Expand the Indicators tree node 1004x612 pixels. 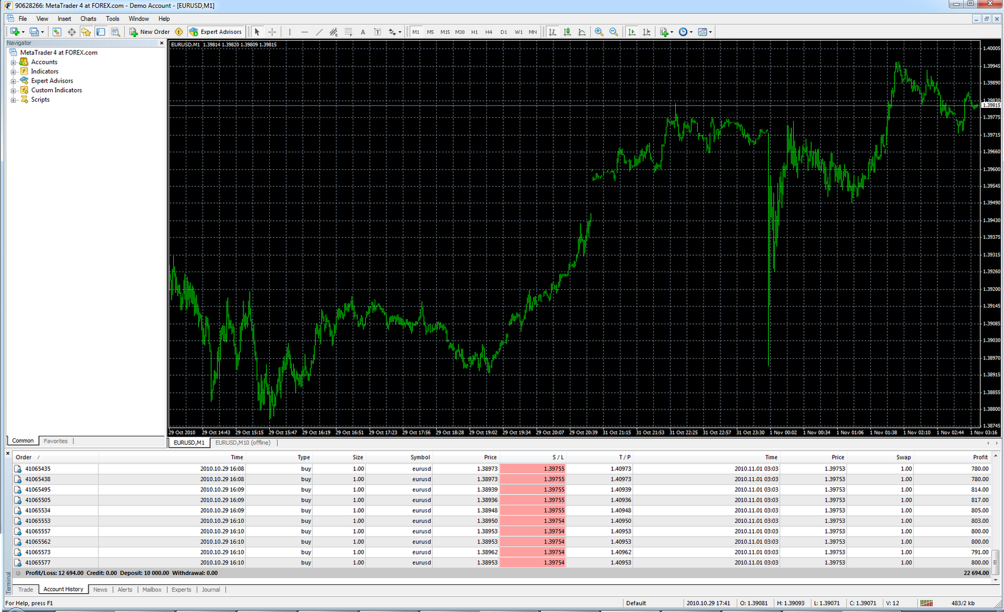tap(13, 72)
